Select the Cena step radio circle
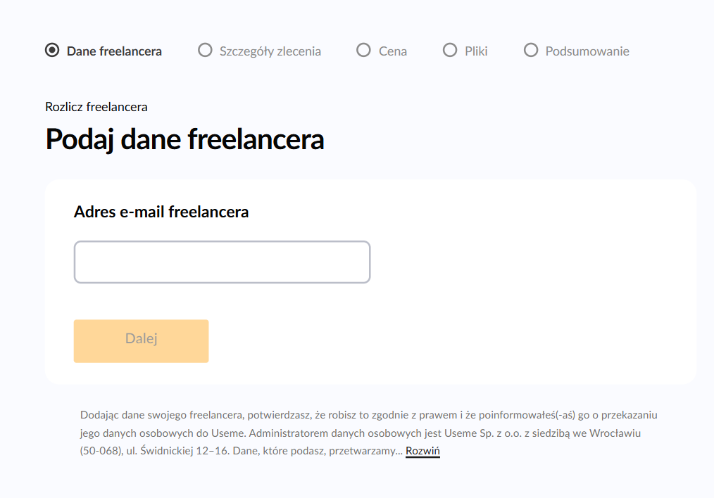Viewport: 714px width, 498px height. 363,51
